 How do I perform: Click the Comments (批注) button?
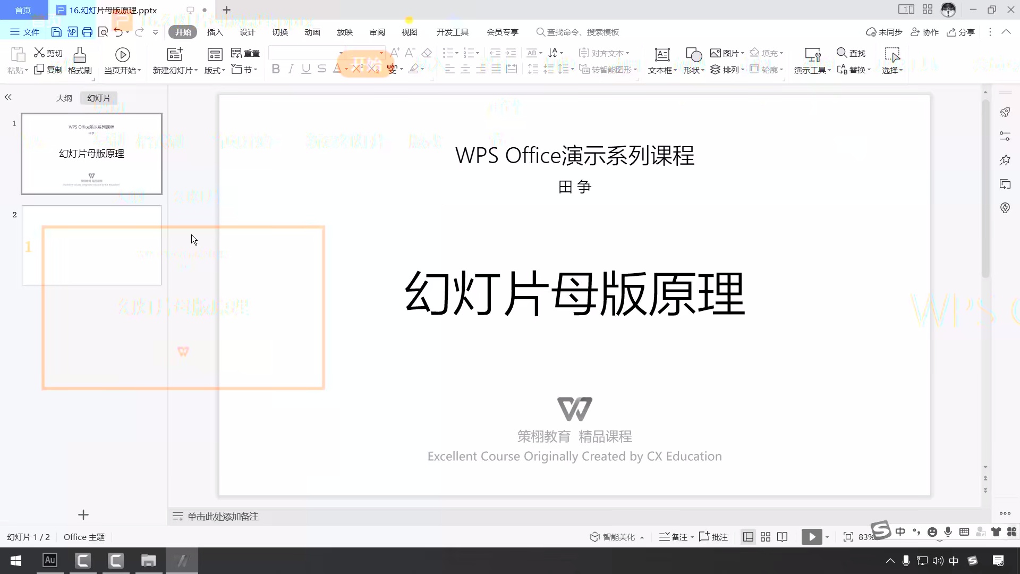713,537
